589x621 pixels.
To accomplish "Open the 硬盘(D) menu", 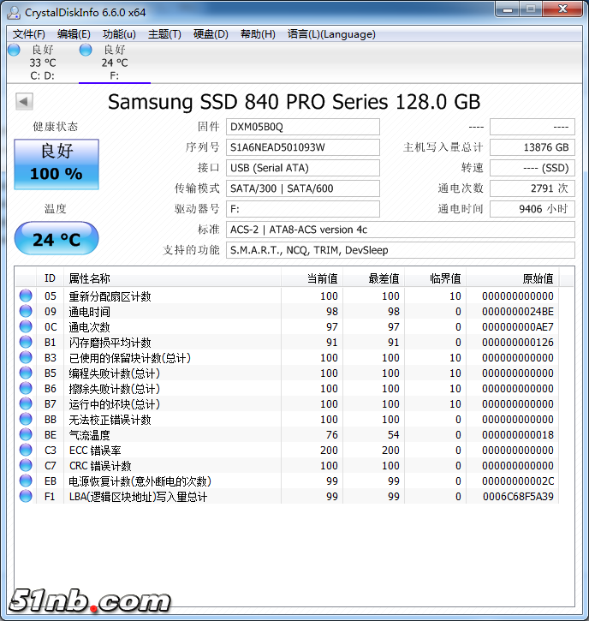I will [211, 34].
